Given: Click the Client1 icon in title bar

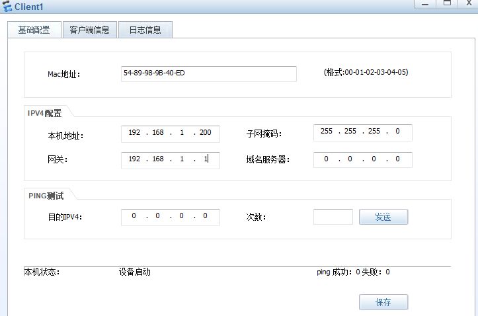Looking at the screenshot, I should tap(8, 5).
